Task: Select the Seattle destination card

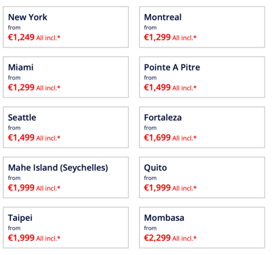Action: pos(66,127)
